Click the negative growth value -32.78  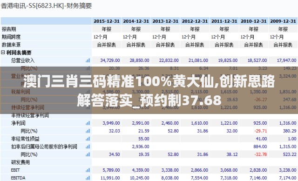click(x=261, y=154)
